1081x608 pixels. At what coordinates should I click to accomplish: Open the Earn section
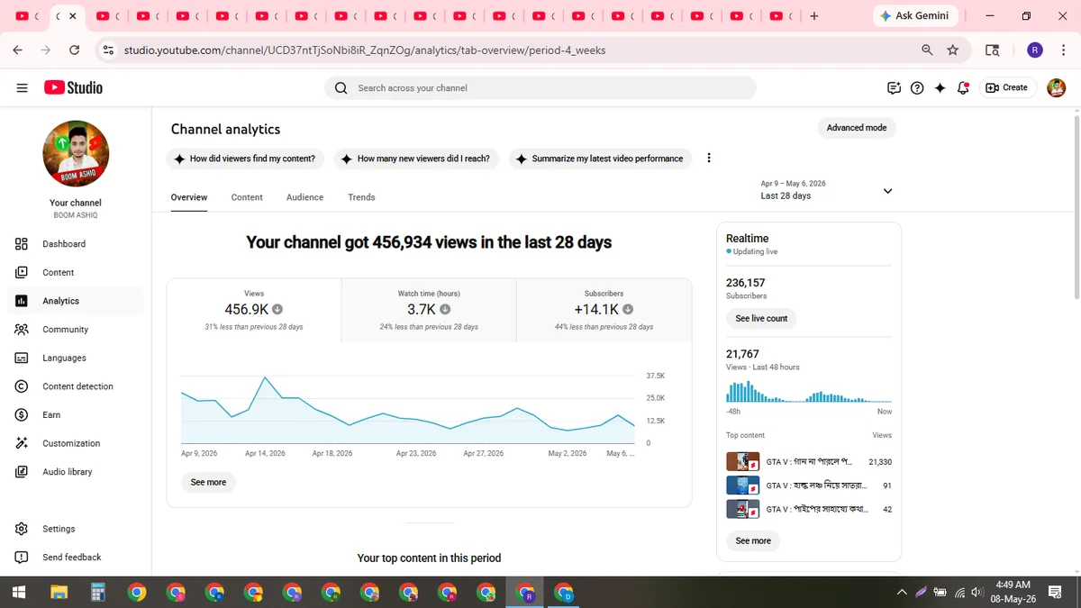[76, 415]
